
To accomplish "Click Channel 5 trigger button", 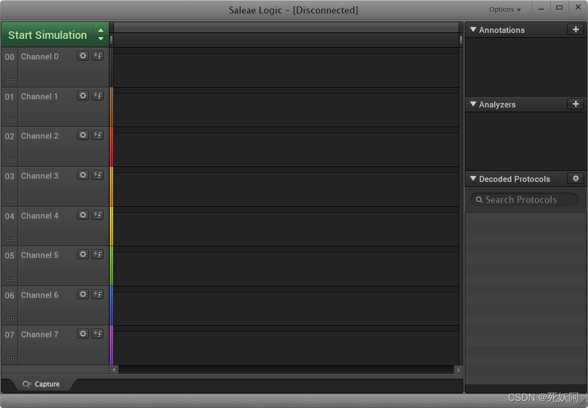I will tap(98, 254).
